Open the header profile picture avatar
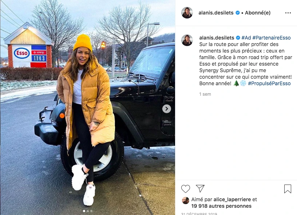Viewport: 297px width, 215px height. [187, 13]
